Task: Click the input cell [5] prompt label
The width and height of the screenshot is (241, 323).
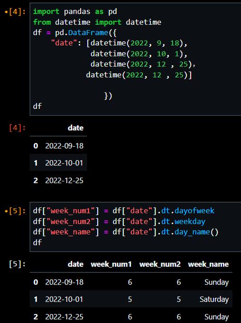Action: tap(15, 211)
